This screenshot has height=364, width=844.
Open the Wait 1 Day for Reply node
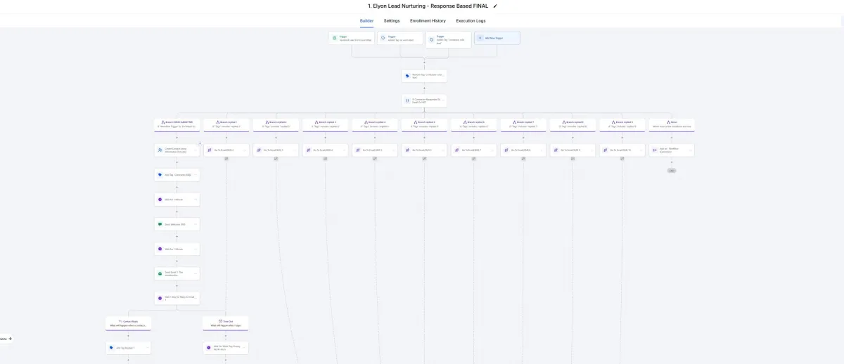pos(177,298)
